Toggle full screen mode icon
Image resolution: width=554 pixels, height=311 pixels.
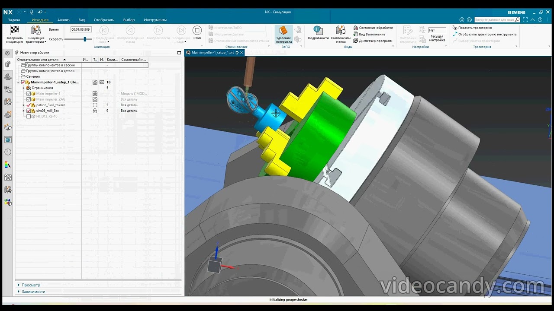(525, 20)
